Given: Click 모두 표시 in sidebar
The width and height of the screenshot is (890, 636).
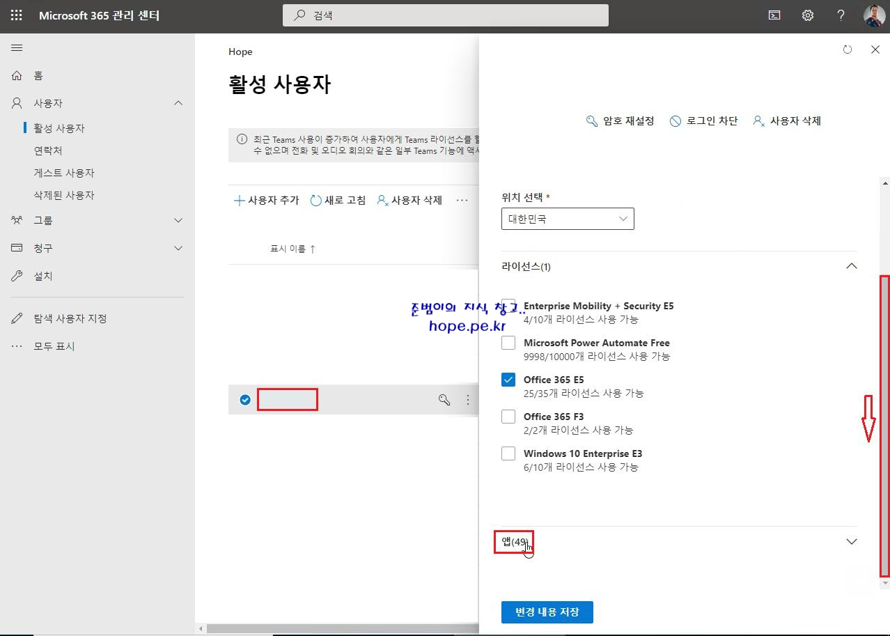Looking at the screenshot, I should point(54,346).
